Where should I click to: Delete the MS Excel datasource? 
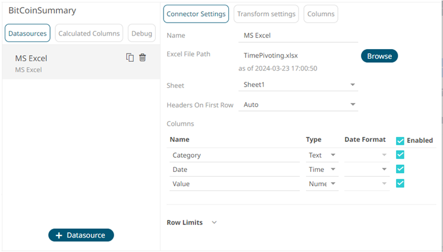click(143, 58)
